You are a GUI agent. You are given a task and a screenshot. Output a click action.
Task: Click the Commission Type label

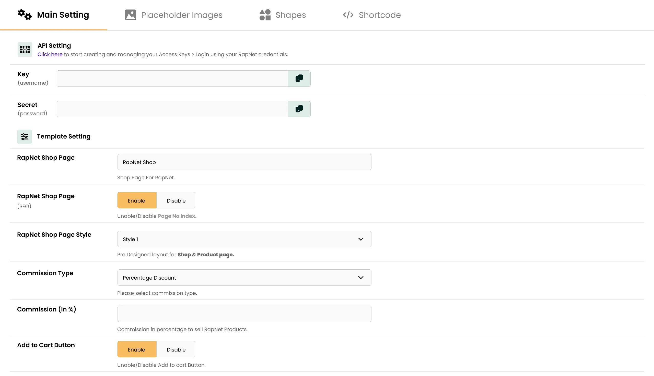coord(45,273)
